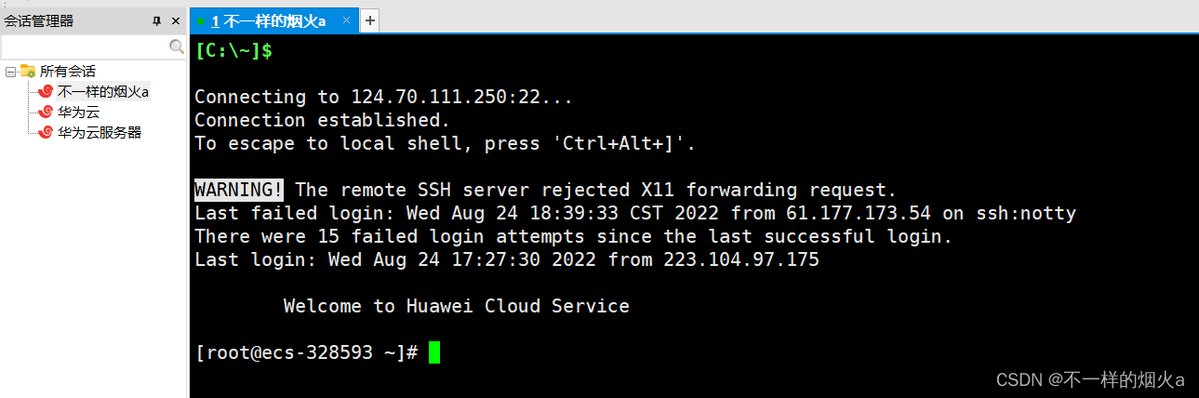Select 不一样的烟火a session name in tree
This screenshot has width=1199, height=398.
point(102,92)
